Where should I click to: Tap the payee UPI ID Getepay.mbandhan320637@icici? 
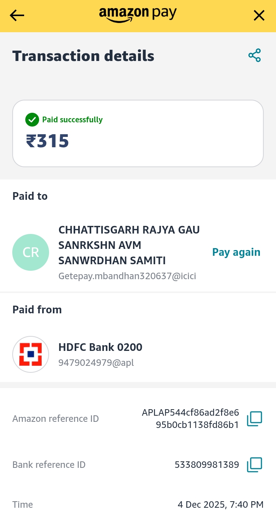[x=127, y=276]
